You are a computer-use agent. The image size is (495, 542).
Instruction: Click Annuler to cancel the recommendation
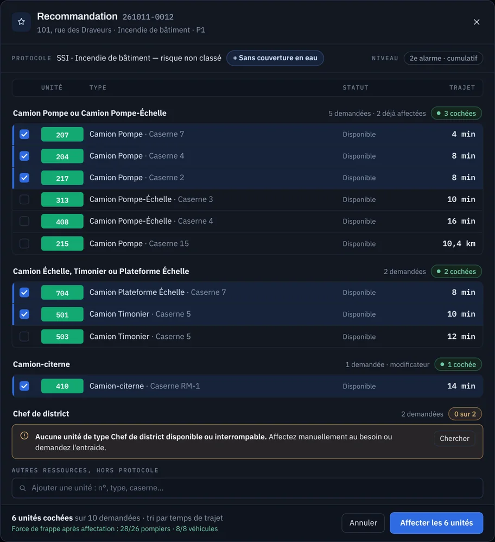point(363,522)
